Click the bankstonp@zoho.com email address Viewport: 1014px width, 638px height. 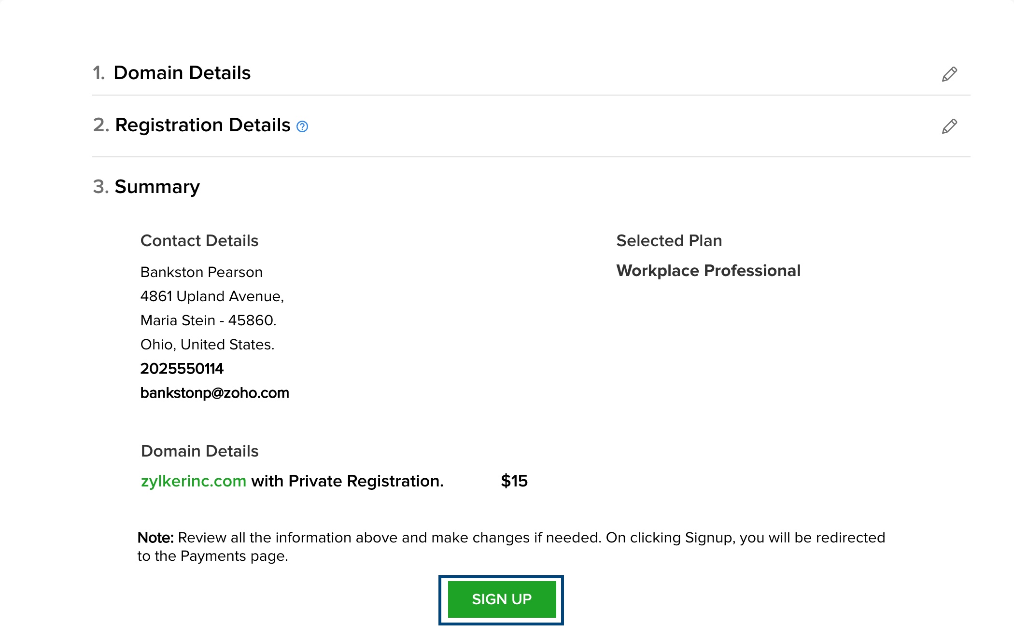click(214, 393)
